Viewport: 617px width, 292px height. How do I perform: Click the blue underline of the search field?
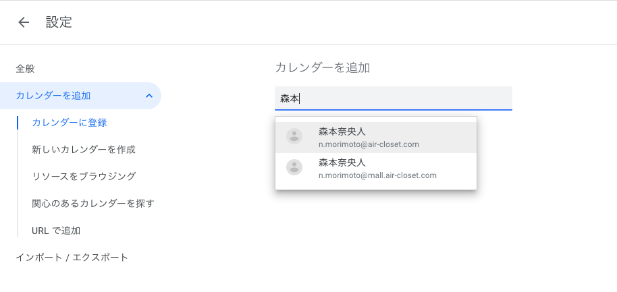tap(393, 109)
